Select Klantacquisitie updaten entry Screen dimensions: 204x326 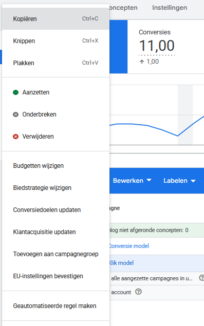(x=55, y=232)
